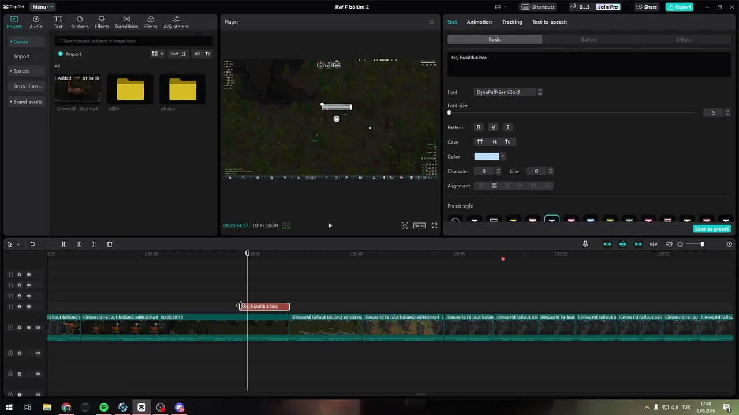Toggle linkage icon in timeline toolbar

638,244
